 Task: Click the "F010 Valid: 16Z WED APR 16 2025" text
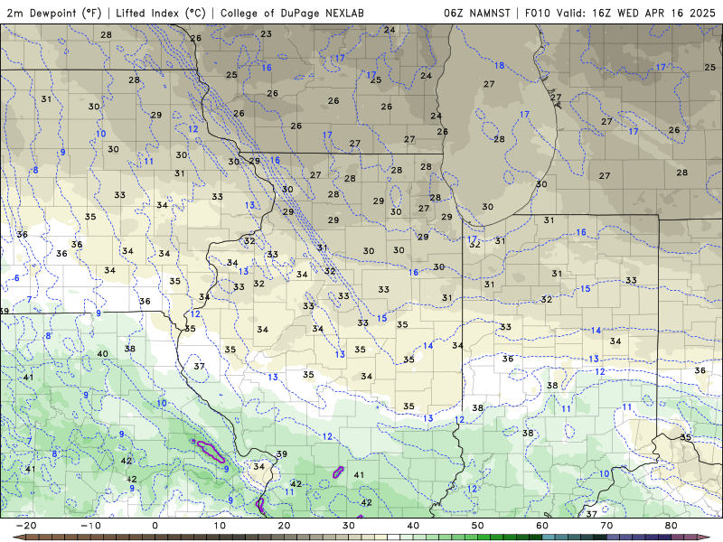(x=620, y=13)
